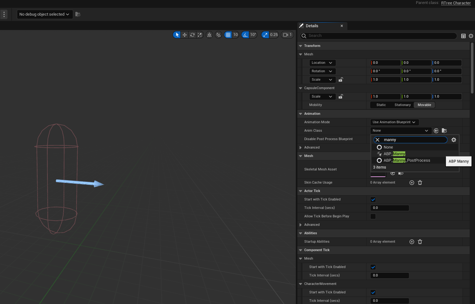475x304 pixels.
Task: Open camera speed setting
Action: pos(287,35)
